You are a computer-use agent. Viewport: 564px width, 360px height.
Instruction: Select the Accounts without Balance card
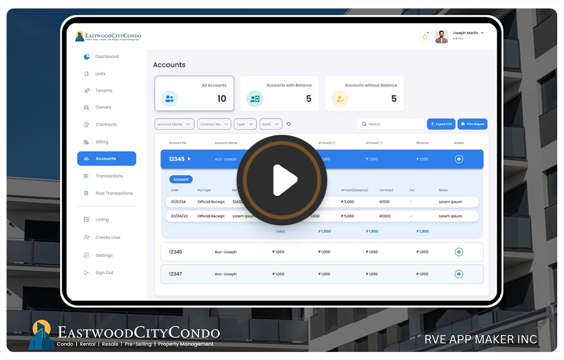point(365,94)
